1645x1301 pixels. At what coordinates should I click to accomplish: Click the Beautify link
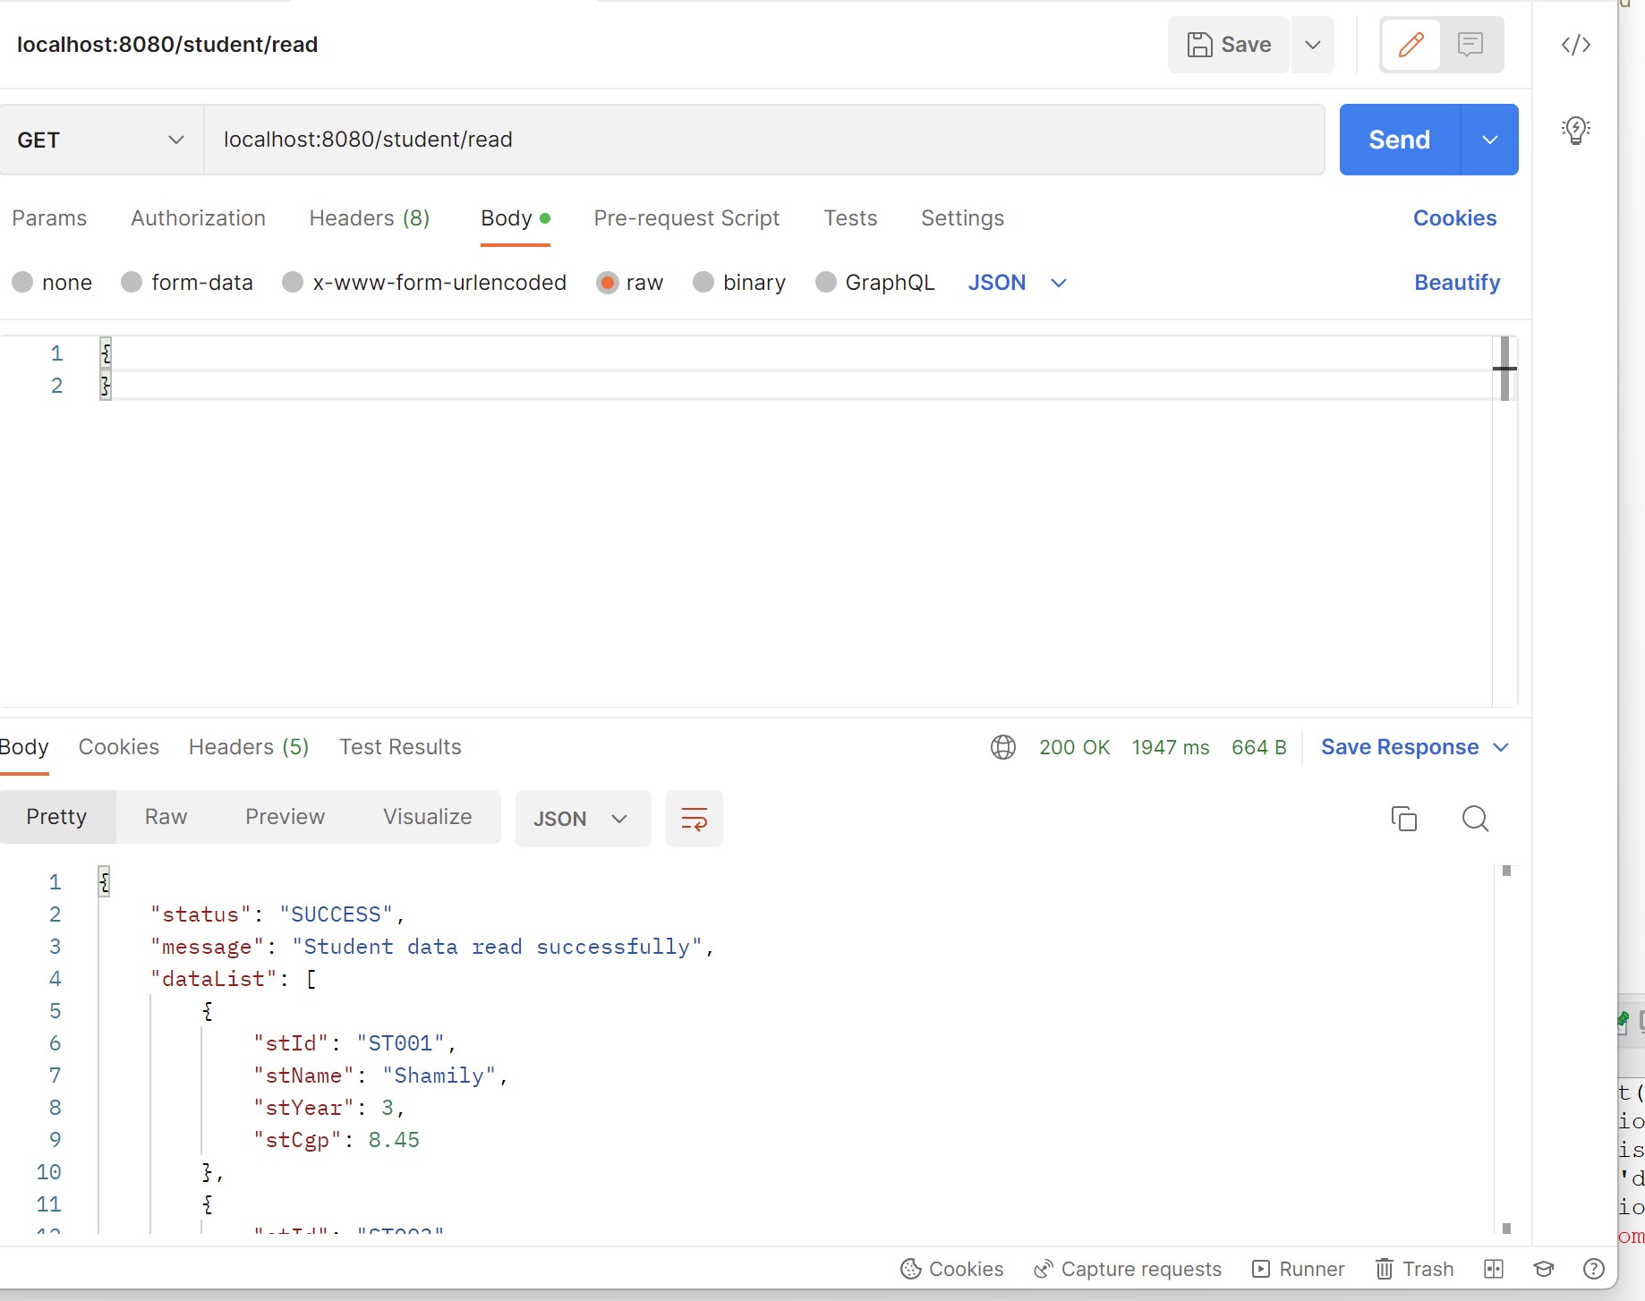point(1456,282)
